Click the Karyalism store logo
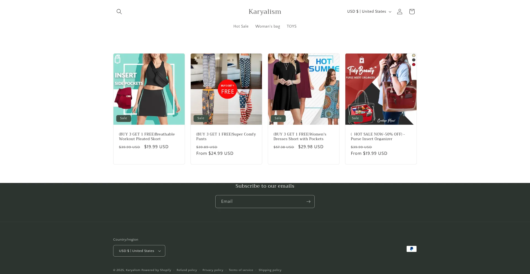The height and width of the screenshot is (274, 530). pos(265,12)
